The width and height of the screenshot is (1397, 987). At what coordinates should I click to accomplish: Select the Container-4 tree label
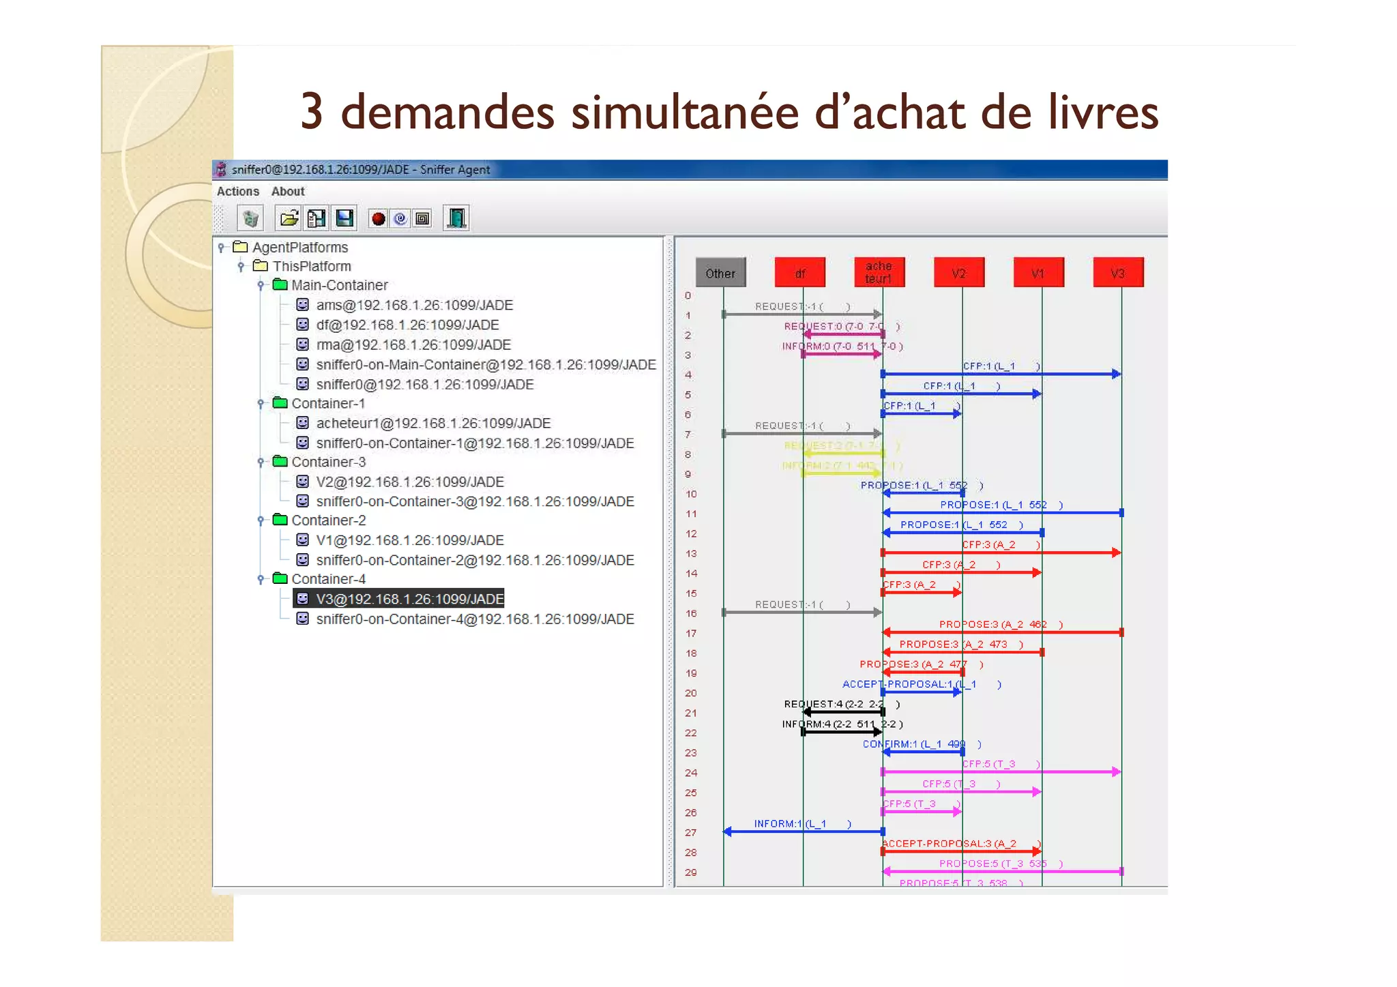(329, 579)
